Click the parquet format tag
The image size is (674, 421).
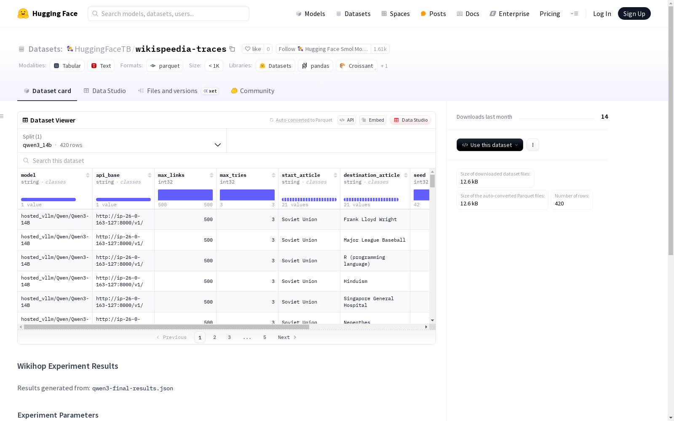pos(165,66)
